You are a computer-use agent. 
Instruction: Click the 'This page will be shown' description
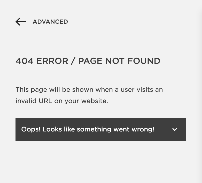pyautogui.click(x=89, y=90)
